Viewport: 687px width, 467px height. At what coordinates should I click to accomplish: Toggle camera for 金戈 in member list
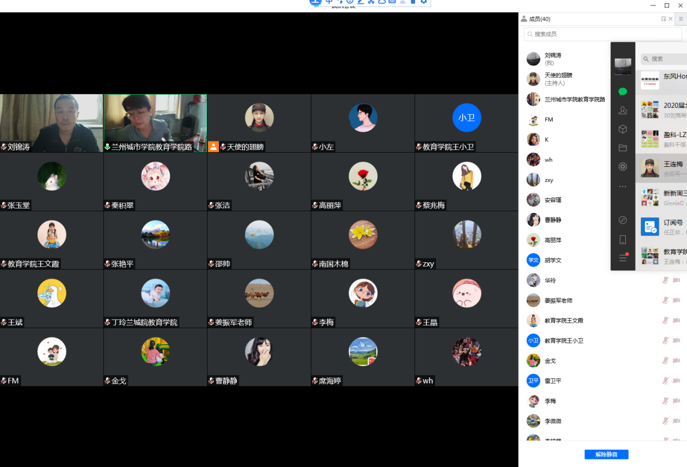click(676, 360)
